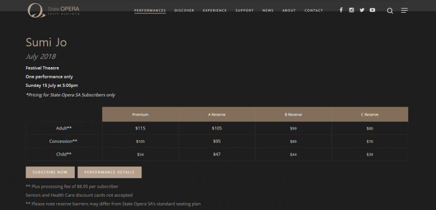Click the search magnifier icon
The width and height of the screenshot is (436, 210).
[x=390, y=11]
